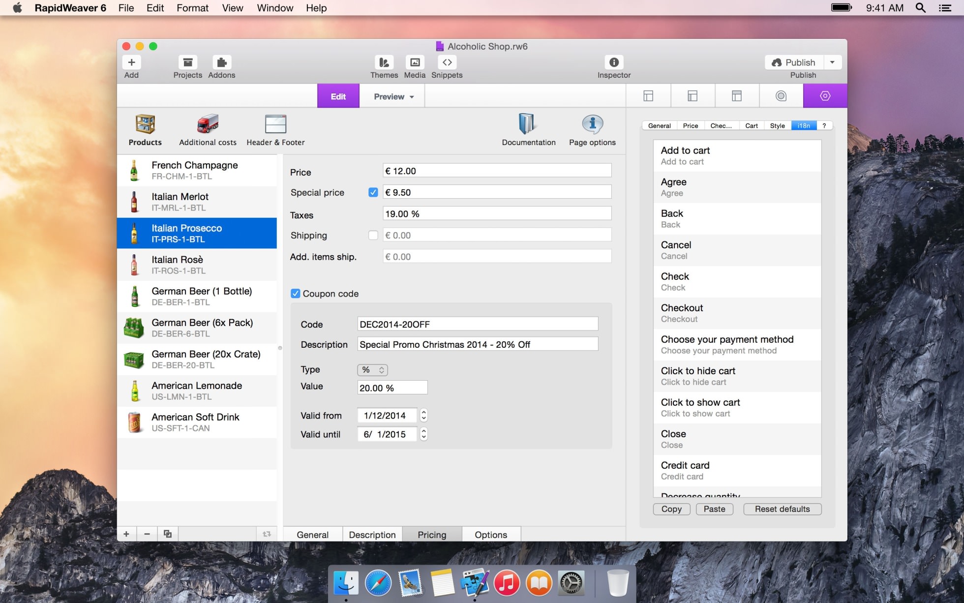Open the Themes browser icon
Viewport: 964px width, 603px height.
384,62
